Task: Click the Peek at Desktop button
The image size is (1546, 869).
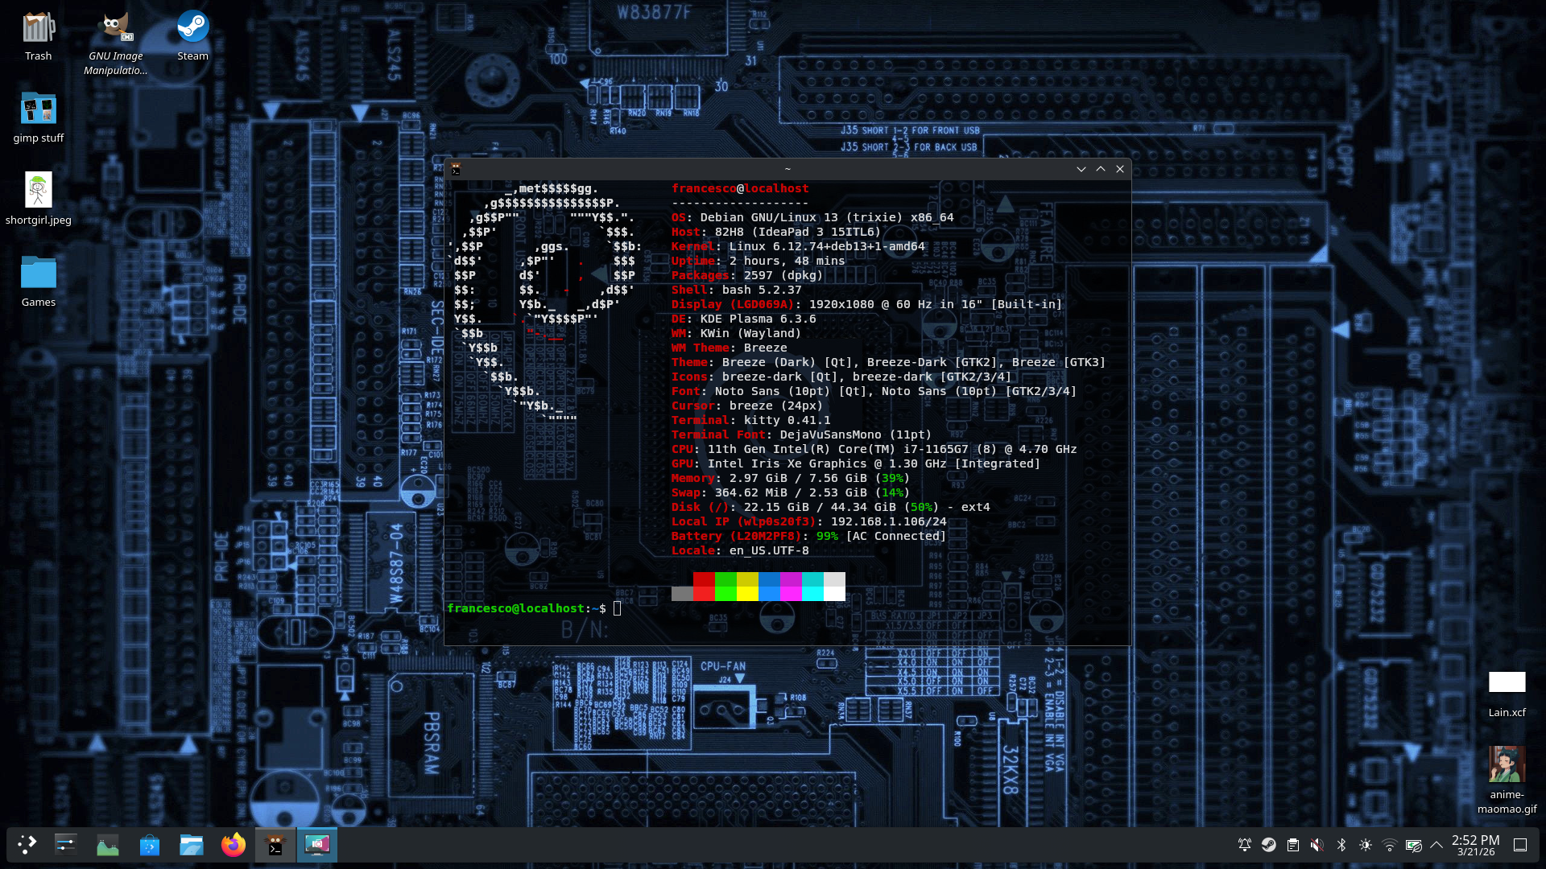Action: pyautogui.click(x=1520, y=845)
